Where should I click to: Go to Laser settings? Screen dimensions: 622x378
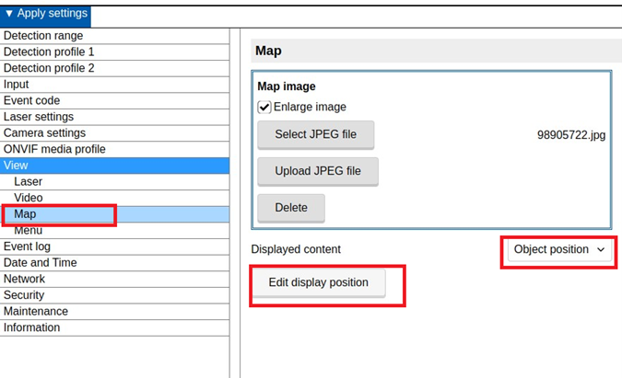(39, 117)
